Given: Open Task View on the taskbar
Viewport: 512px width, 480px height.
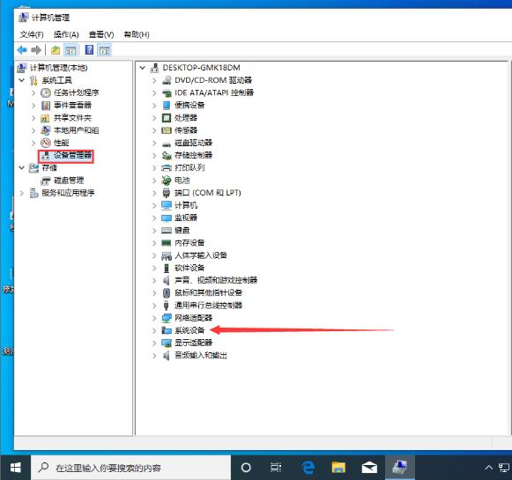Looking at the screenshot, I should [276, 468].
